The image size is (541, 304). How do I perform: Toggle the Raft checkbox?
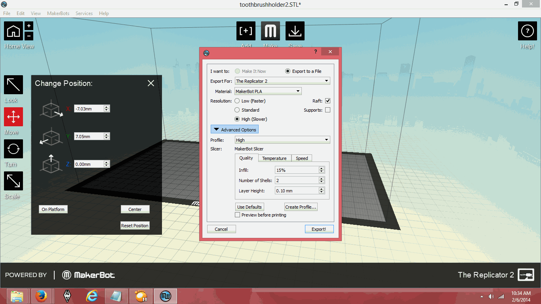(x=328, y=101)
